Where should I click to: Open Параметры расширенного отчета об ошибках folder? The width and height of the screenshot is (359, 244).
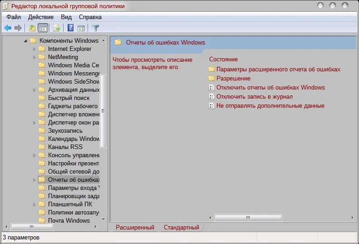pyautogui.click(x=278, y=69)
